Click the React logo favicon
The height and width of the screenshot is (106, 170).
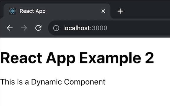click(12, 11)
